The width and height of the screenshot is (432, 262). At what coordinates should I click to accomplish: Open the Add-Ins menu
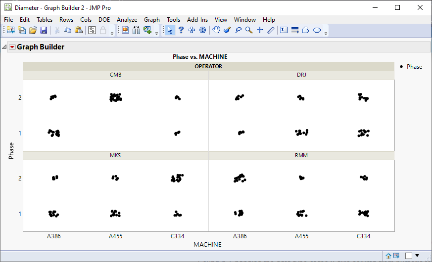click(x=197, y=20)
